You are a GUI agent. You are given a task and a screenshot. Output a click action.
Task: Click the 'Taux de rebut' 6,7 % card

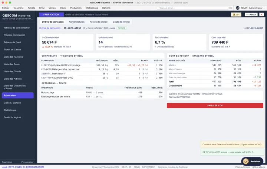click(179, 42)
